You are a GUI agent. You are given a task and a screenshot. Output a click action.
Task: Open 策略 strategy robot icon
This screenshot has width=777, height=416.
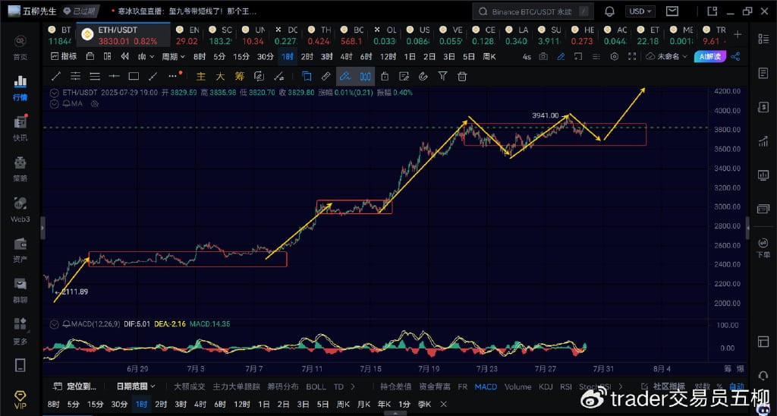point(20,169)
